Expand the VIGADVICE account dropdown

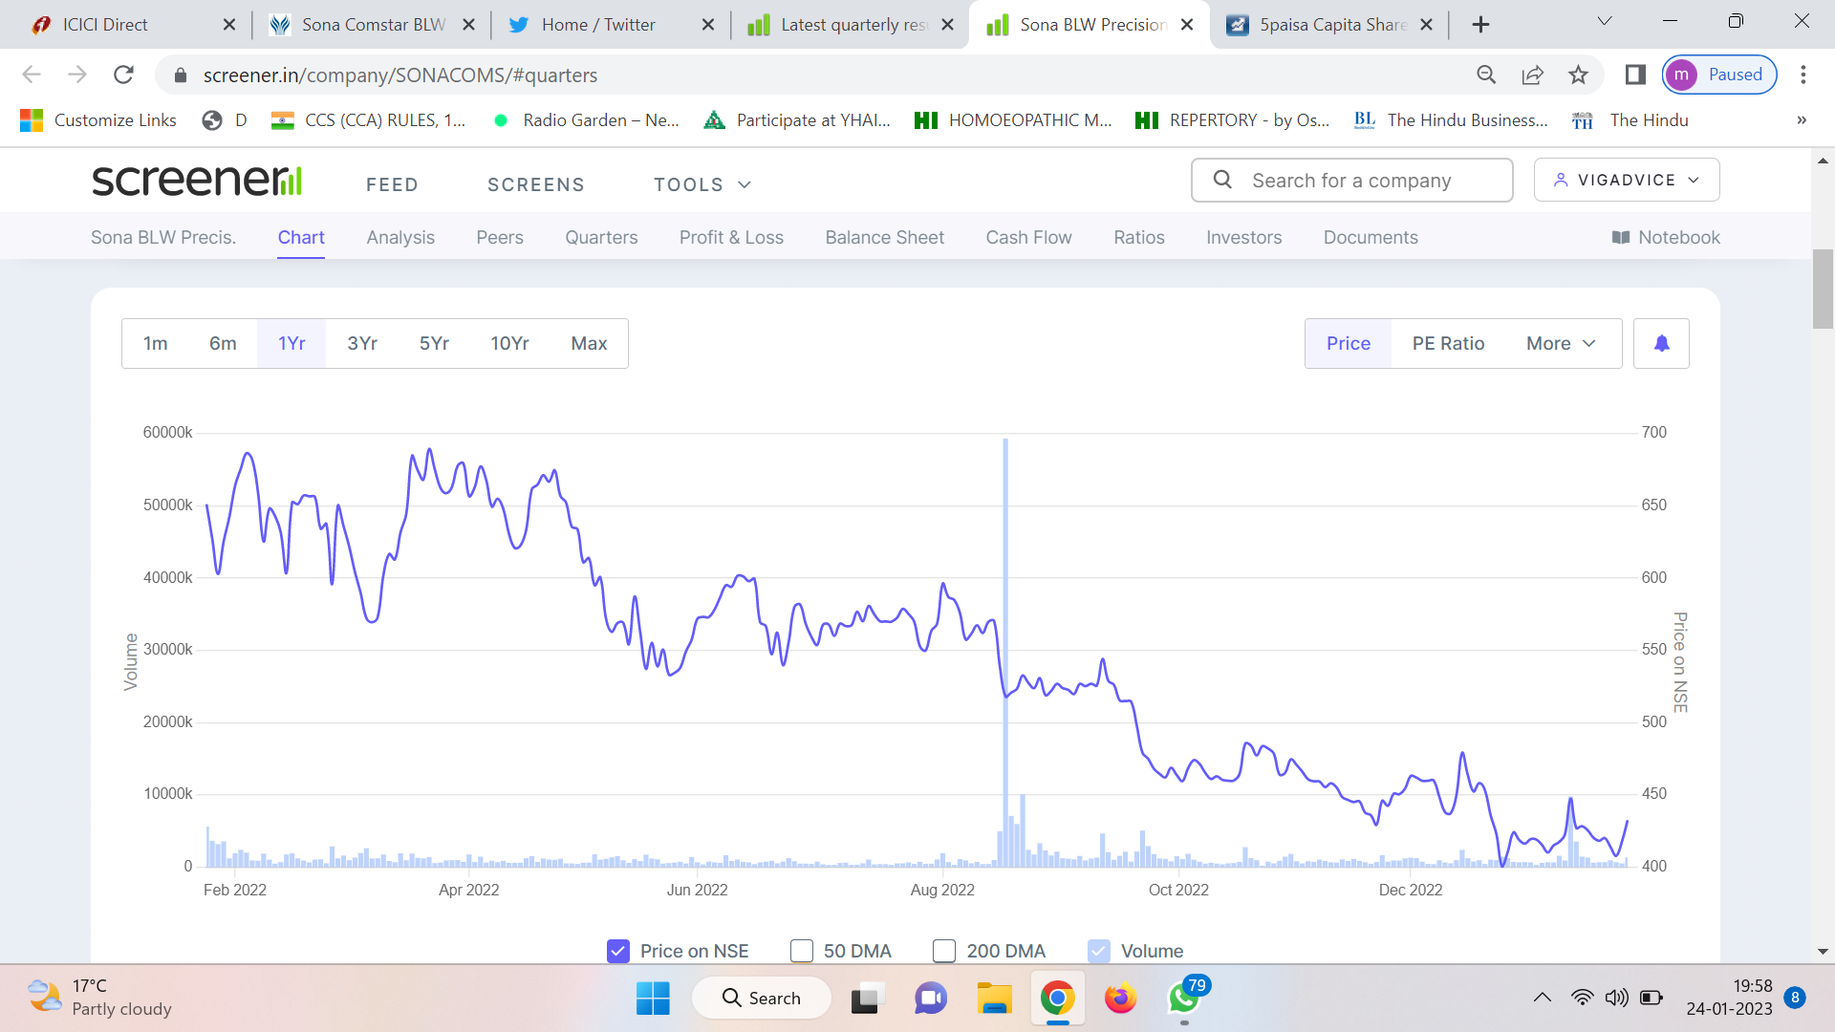point(1626,180)
